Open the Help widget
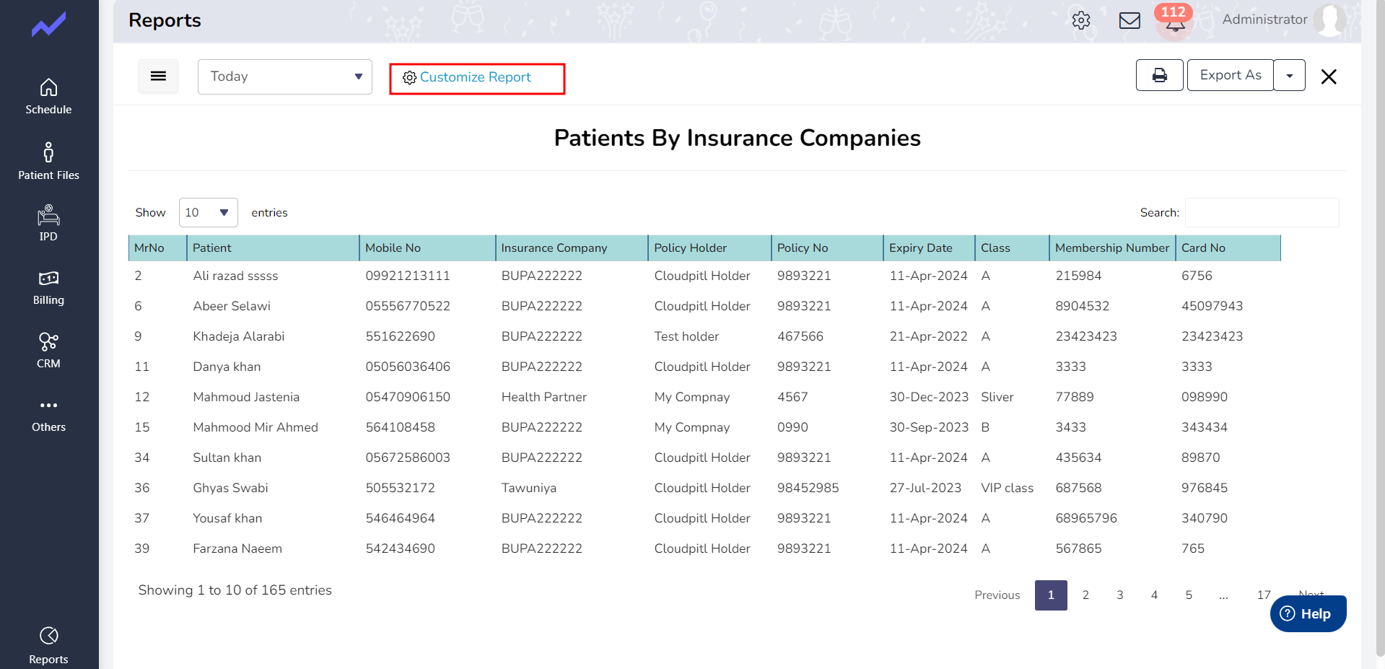This screenshot has width=1385, height=669. point(1308,613)
